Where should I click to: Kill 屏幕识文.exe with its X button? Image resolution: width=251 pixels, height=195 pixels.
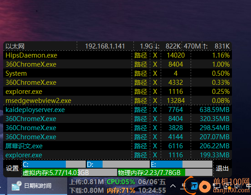(155, 146)
